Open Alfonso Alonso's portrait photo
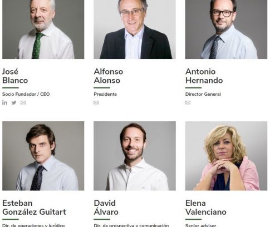The image size is (270, 227). (135, 29)
